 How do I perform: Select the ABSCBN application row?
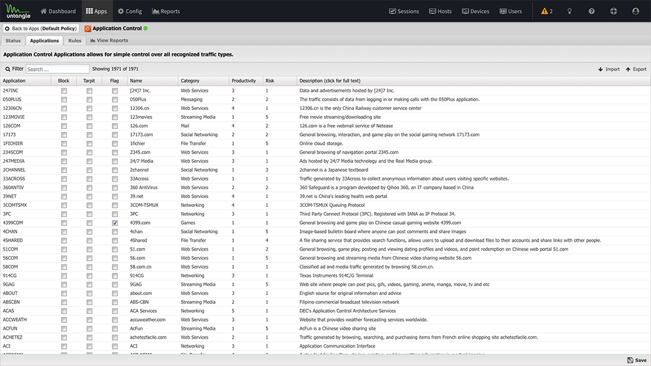pyautogui.click(x=325, y=302)
